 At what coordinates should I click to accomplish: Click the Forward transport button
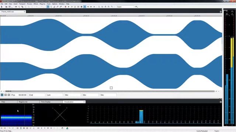(x=91, y=7)
